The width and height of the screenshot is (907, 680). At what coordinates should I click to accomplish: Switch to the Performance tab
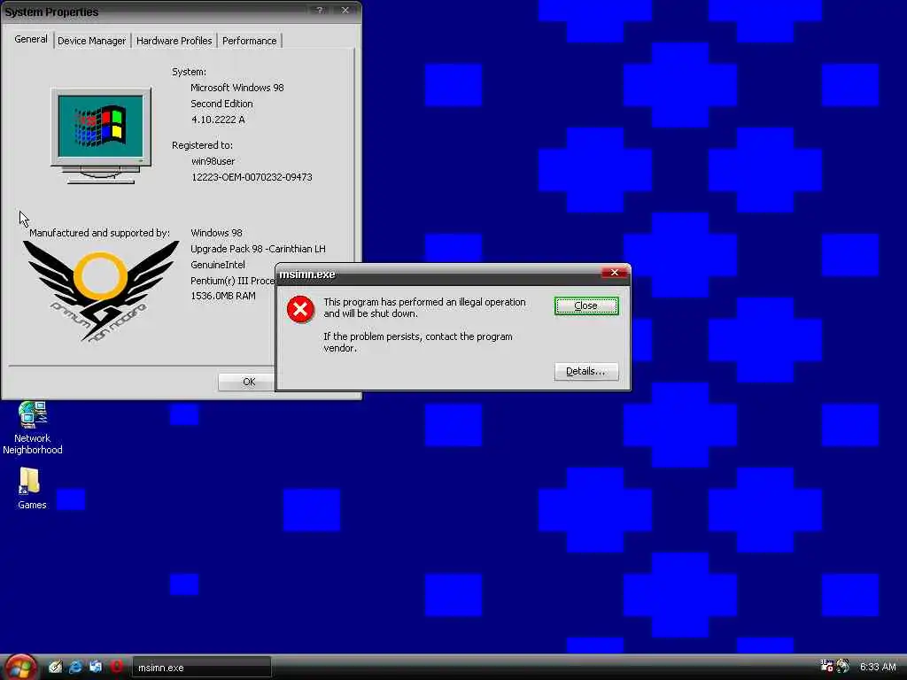click(x=249, y=41)
